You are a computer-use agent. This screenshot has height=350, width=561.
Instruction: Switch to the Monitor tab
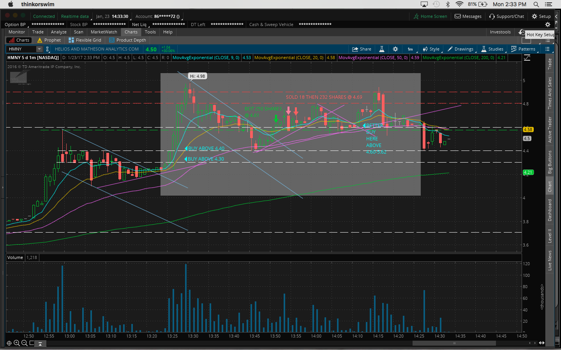pyautogui.click(x=17, y=32)
